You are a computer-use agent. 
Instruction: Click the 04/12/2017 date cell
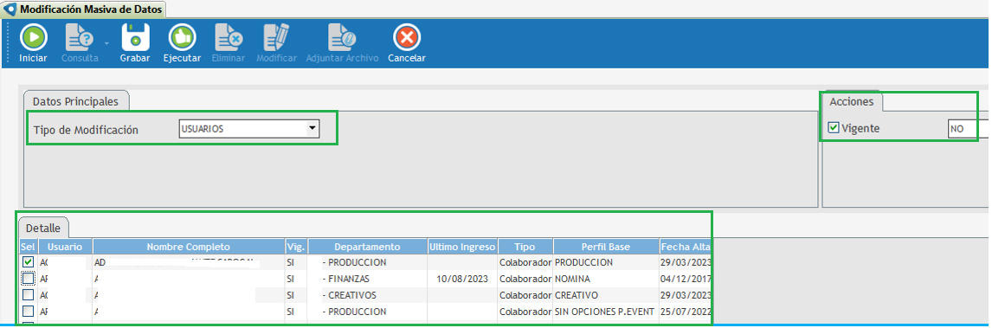pos(686,279)
